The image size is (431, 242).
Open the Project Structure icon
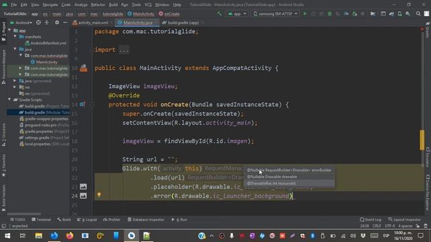372,13
